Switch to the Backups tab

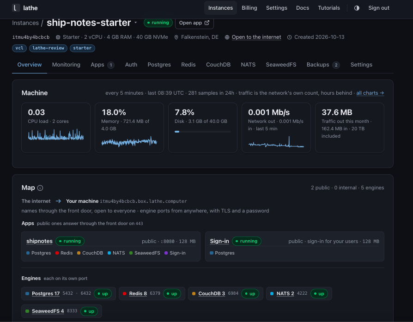click(x=323, y=65)
